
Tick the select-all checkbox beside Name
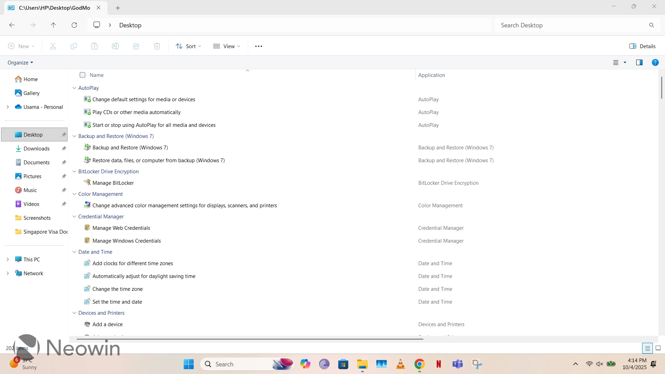pyautogui.click(x=82, y=75)
